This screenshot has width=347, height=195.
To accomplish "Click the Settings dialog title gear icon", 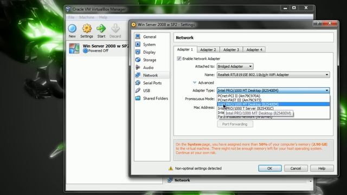I will pos(133,24).
